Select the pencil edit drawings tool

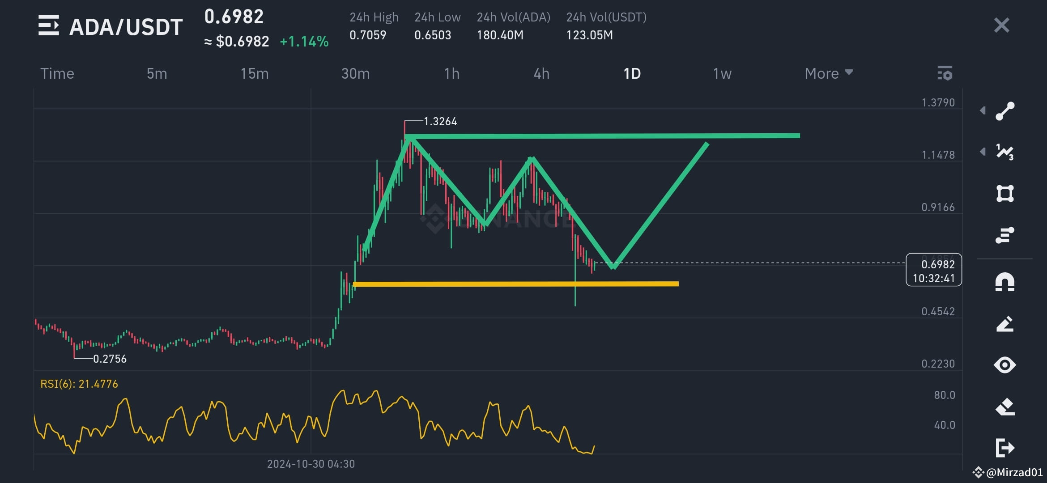(x=1005, y=324)
